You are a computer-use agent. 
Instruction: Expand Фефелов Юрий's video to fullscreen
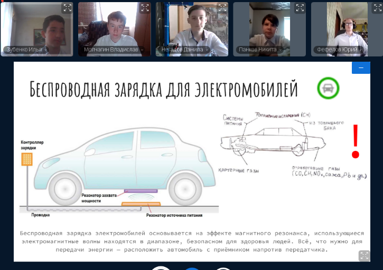[x=377, y=8]
